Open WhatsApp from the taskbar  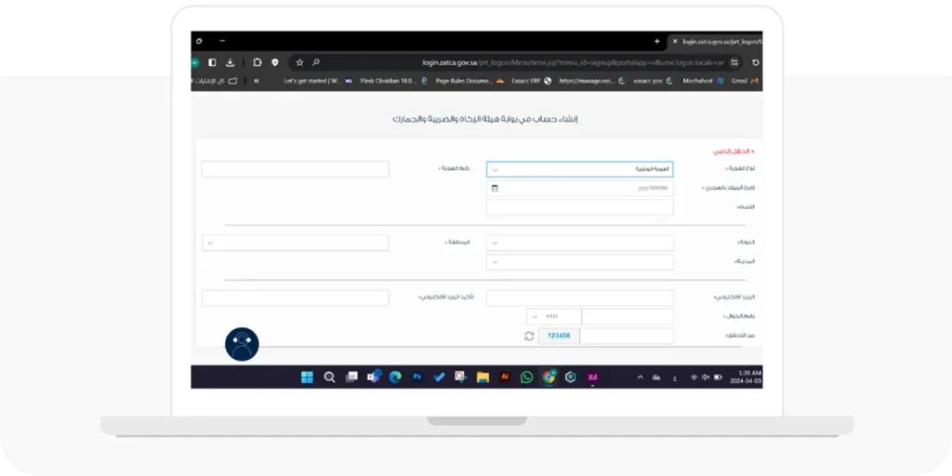tap(527, 377)
